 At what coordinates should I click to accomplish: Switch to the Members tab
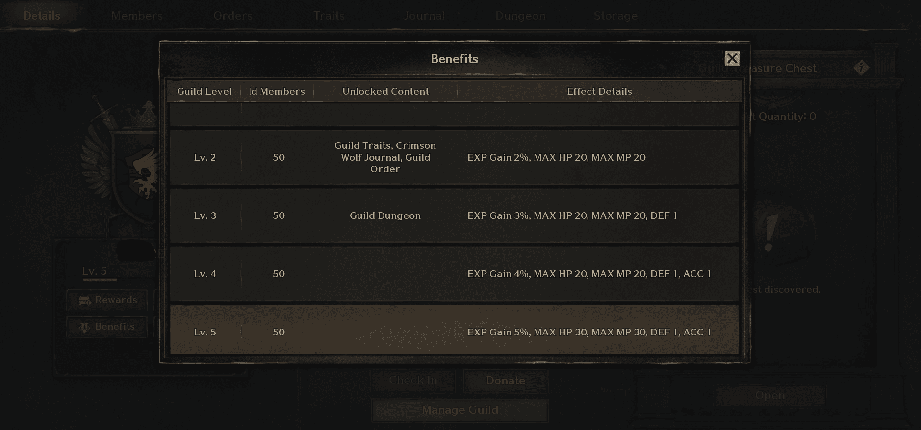(137, 16)
